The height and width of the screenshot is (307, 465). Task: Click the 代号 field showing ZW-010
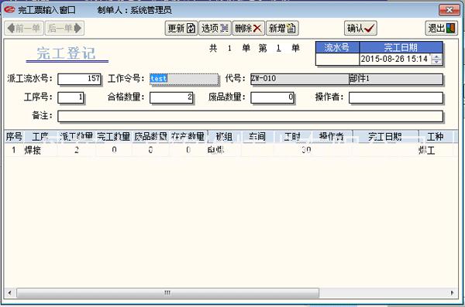299,79
